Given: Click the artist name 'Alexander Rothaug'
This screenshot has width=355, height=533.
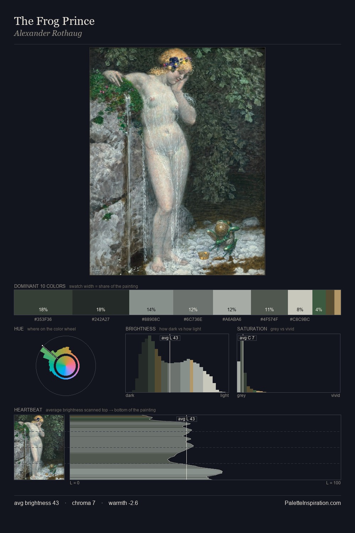Looking at the screenshot, I should 48,33.
